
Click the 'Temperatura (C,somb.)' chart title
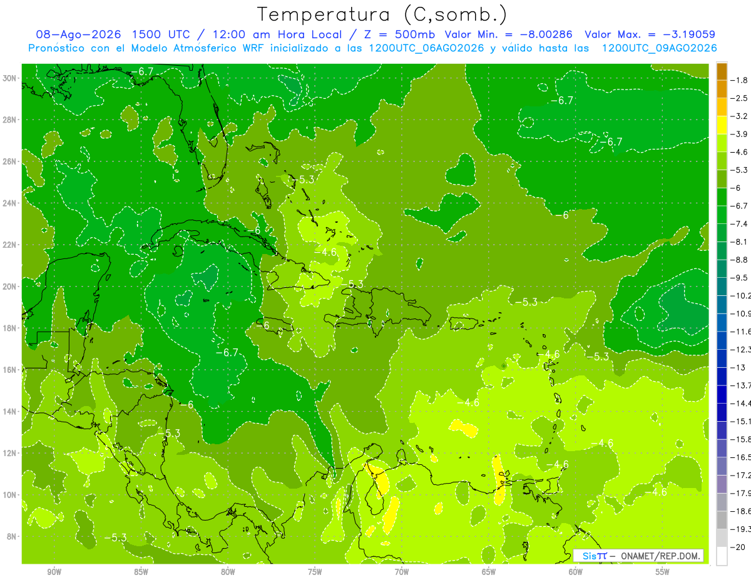pyautogui.click(x=382, y=14)
